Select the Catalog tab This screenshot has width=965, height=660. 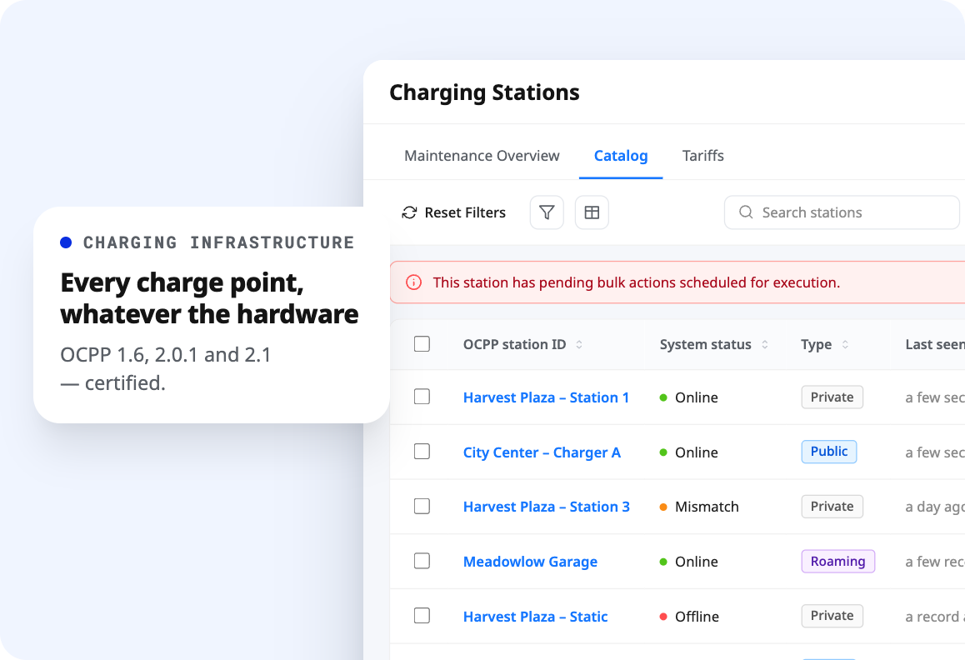pos(621,156)
